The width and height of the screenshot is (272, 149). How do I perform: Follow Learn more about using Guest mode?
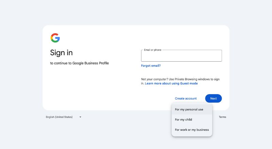[171, 83]
